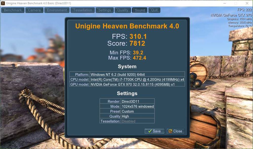Click the FPS: 222 overlay counter
This screenshot has height=149, width=253.
[244, 10]
